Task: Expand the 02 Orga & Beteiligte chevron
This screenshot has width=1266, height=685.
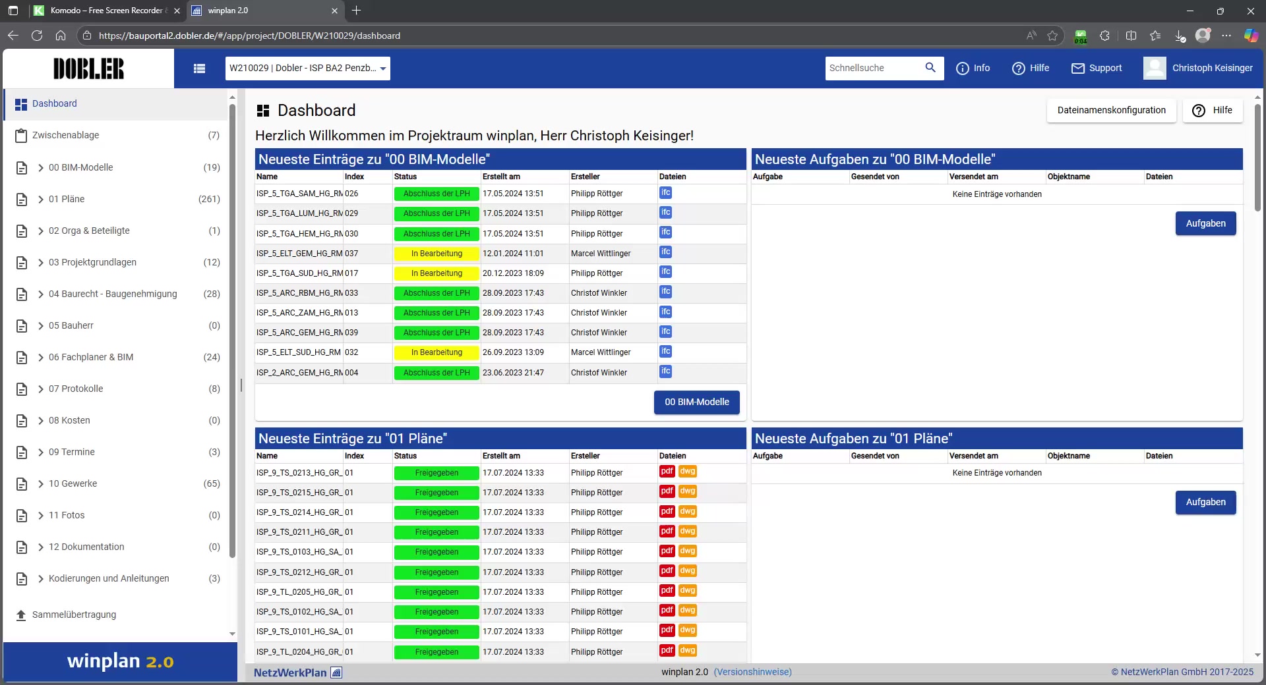Action: (x=41, y=231)
